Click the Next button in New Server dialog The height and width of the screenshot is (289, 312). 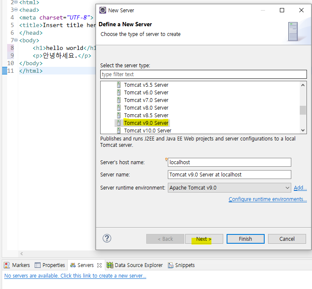204,239
